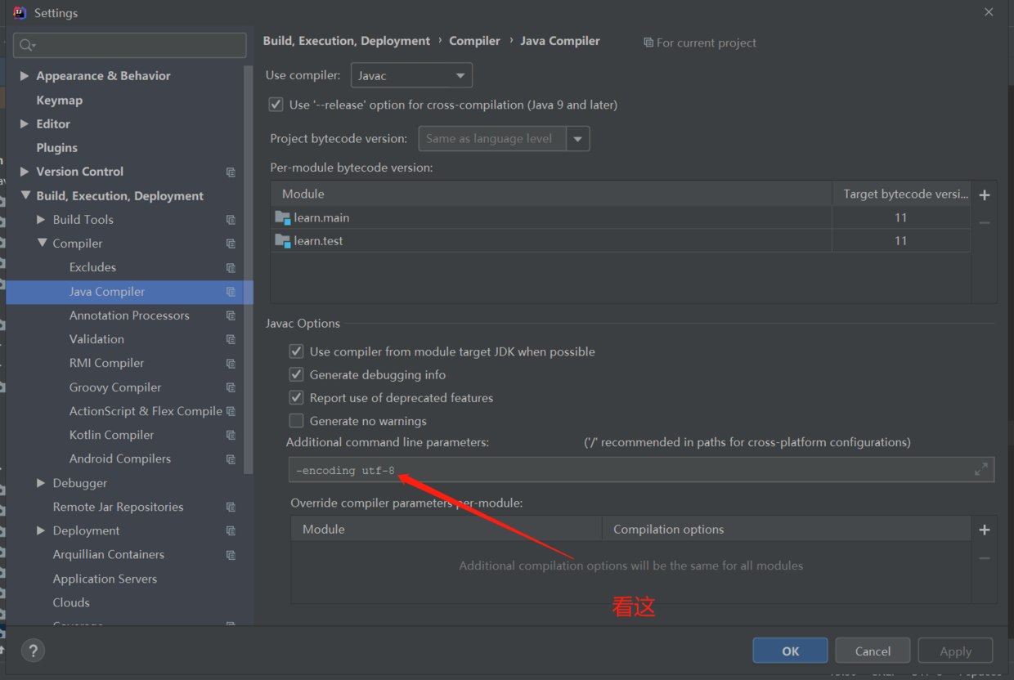1014x680 pixels.
Task: Uncheck Report use of deprecated features
Action: click(296, 398)
